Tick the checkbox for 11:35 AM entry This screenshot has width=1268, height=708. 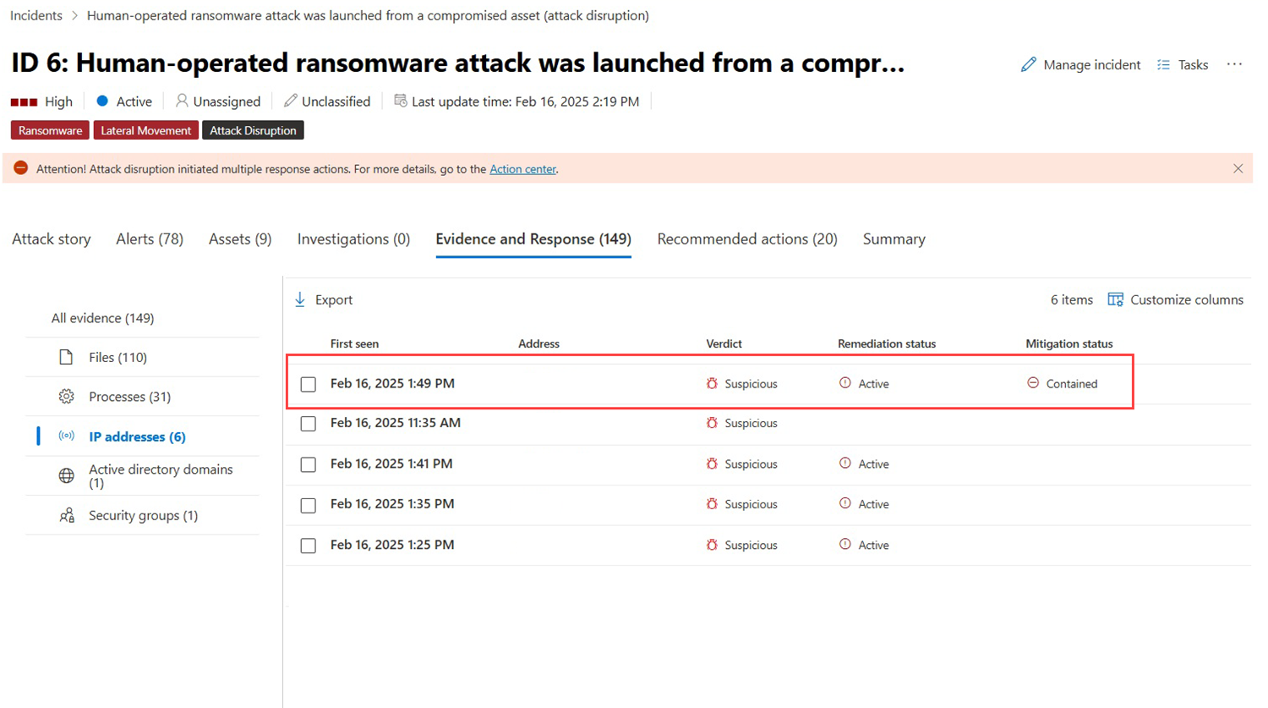[x=309, y=424]
